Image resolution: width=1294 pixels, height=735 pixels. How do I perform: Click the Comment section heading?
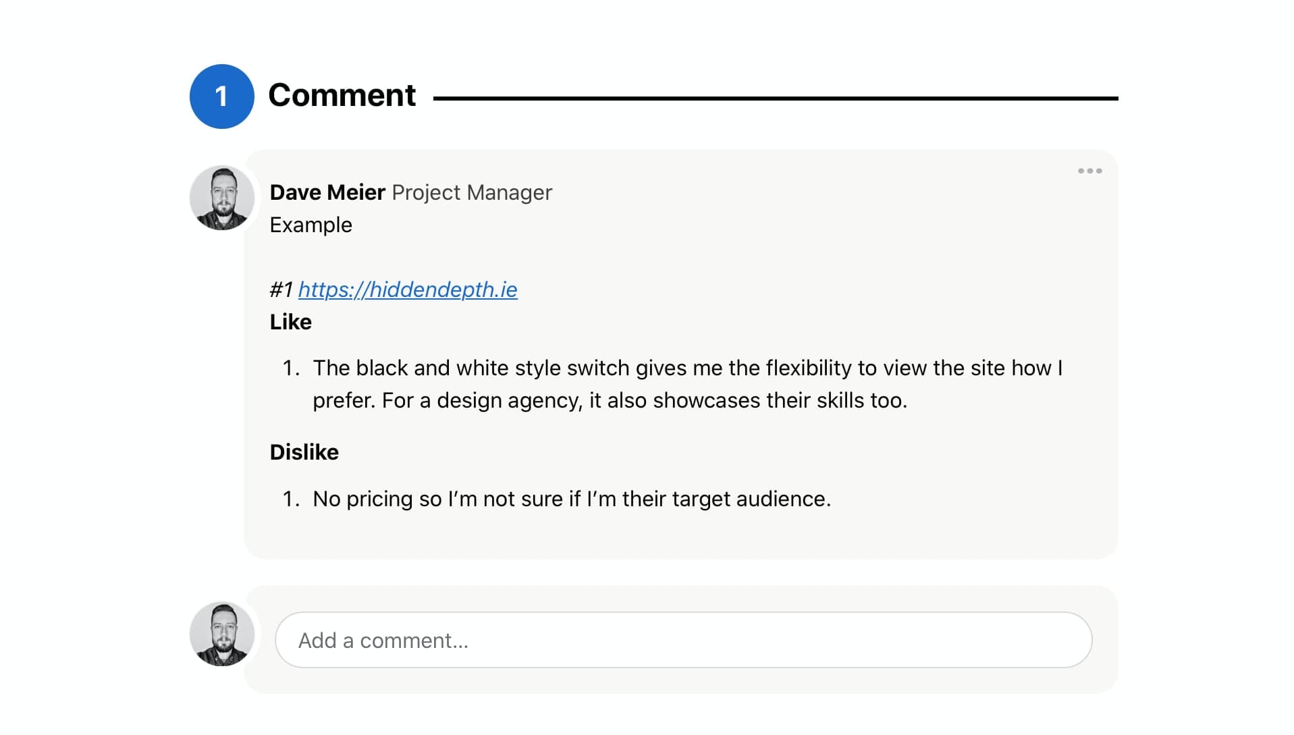342,95
